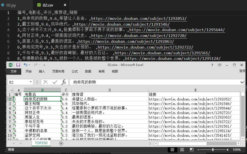Viewport: 247px width, 154px height.
Task: Open Excel Help question mark
Action: click(212, 65)
